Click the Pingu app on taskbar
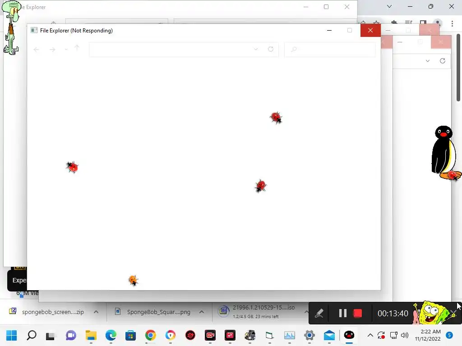The image size is (462, 346). coord(349,335)
